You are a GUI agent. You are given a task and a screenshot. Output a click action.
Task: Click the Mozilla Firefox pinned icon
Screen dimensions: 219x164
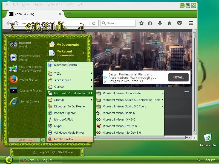tap(13, 80)
